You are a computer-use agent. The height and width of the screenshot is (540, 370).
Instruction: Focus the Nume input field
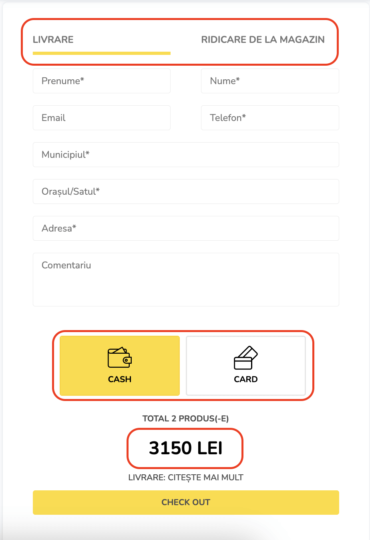click(x=270, y=81)
